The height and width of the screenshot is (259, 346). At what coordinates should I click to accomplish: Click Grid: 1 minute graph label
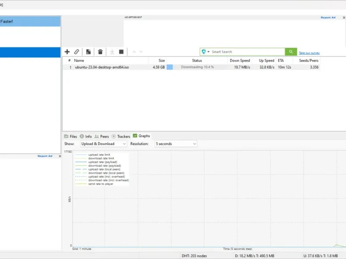coord(82,249)
